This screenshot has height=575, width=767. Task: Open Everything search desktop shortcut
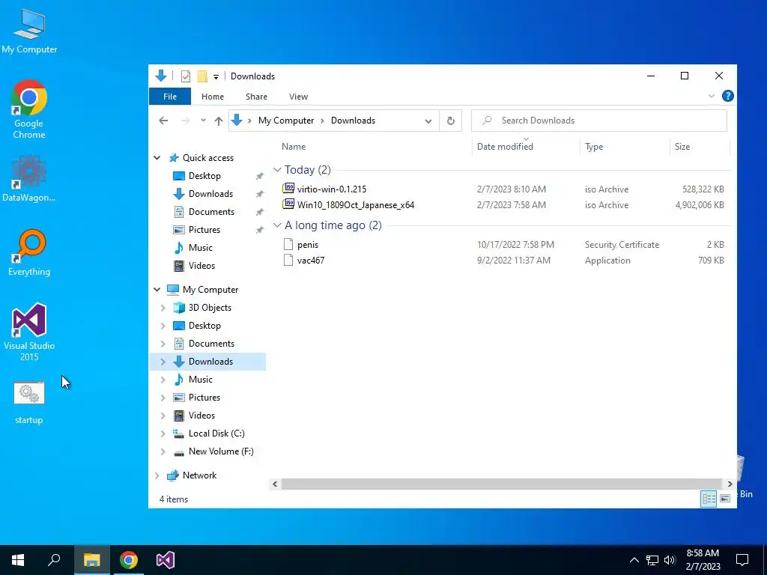tap(29, 252)
